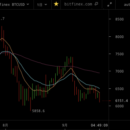Click the 9月 date axis label
Screen dimensions: 130x130
65,125
